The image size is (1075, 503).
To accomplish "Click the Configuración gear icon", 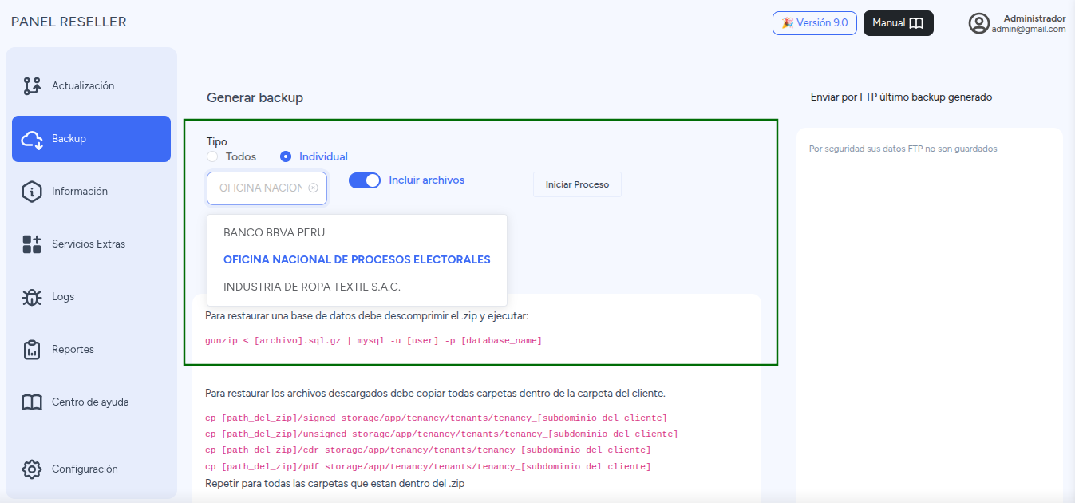I will 32,469.
